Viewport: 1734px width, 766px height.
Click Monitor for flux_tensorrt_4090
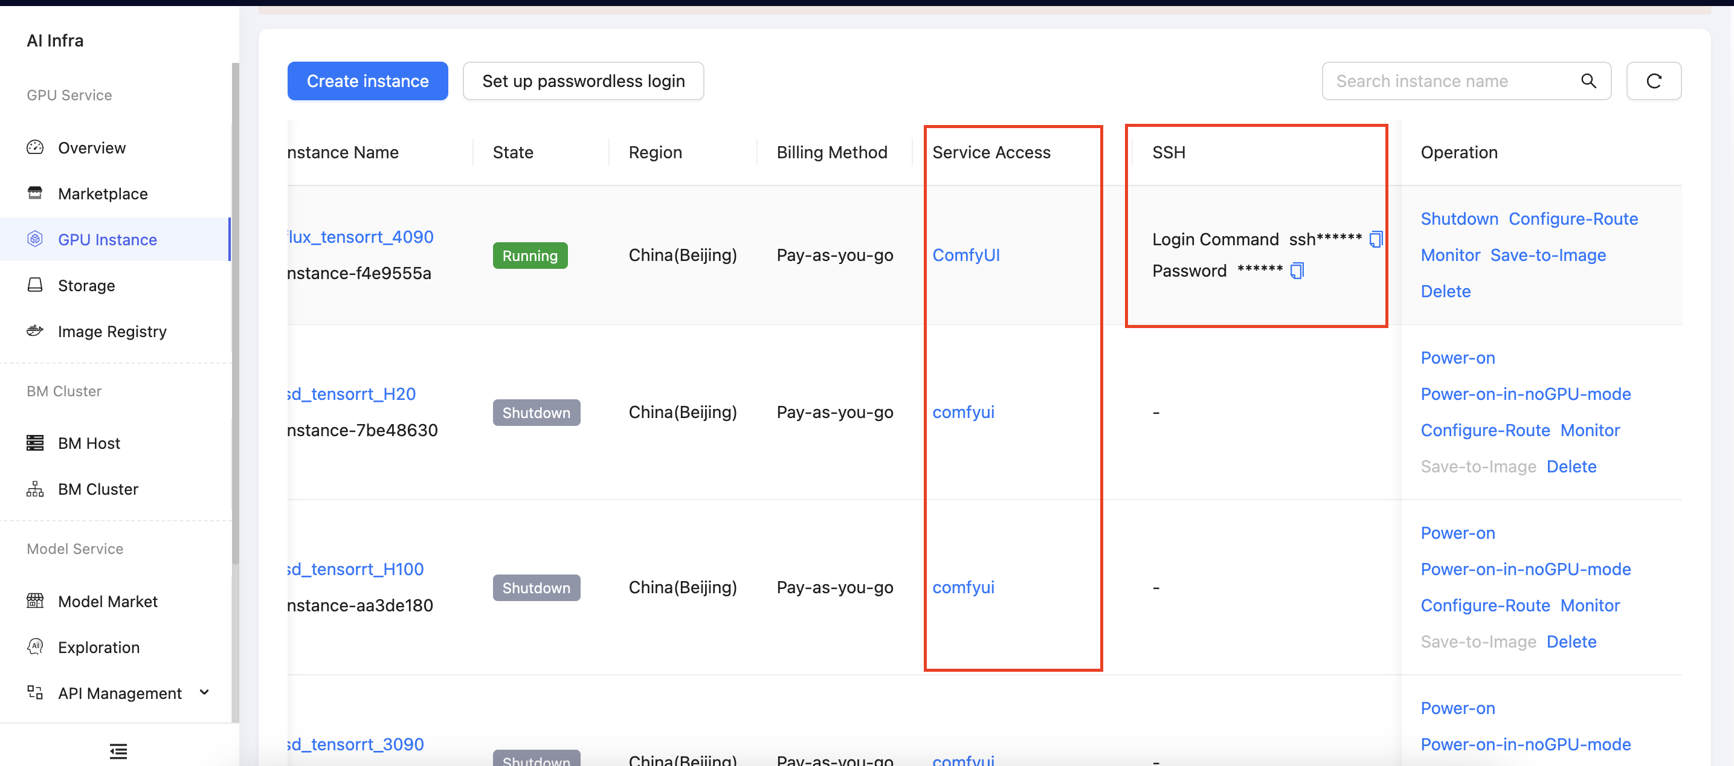[1451, 255]
